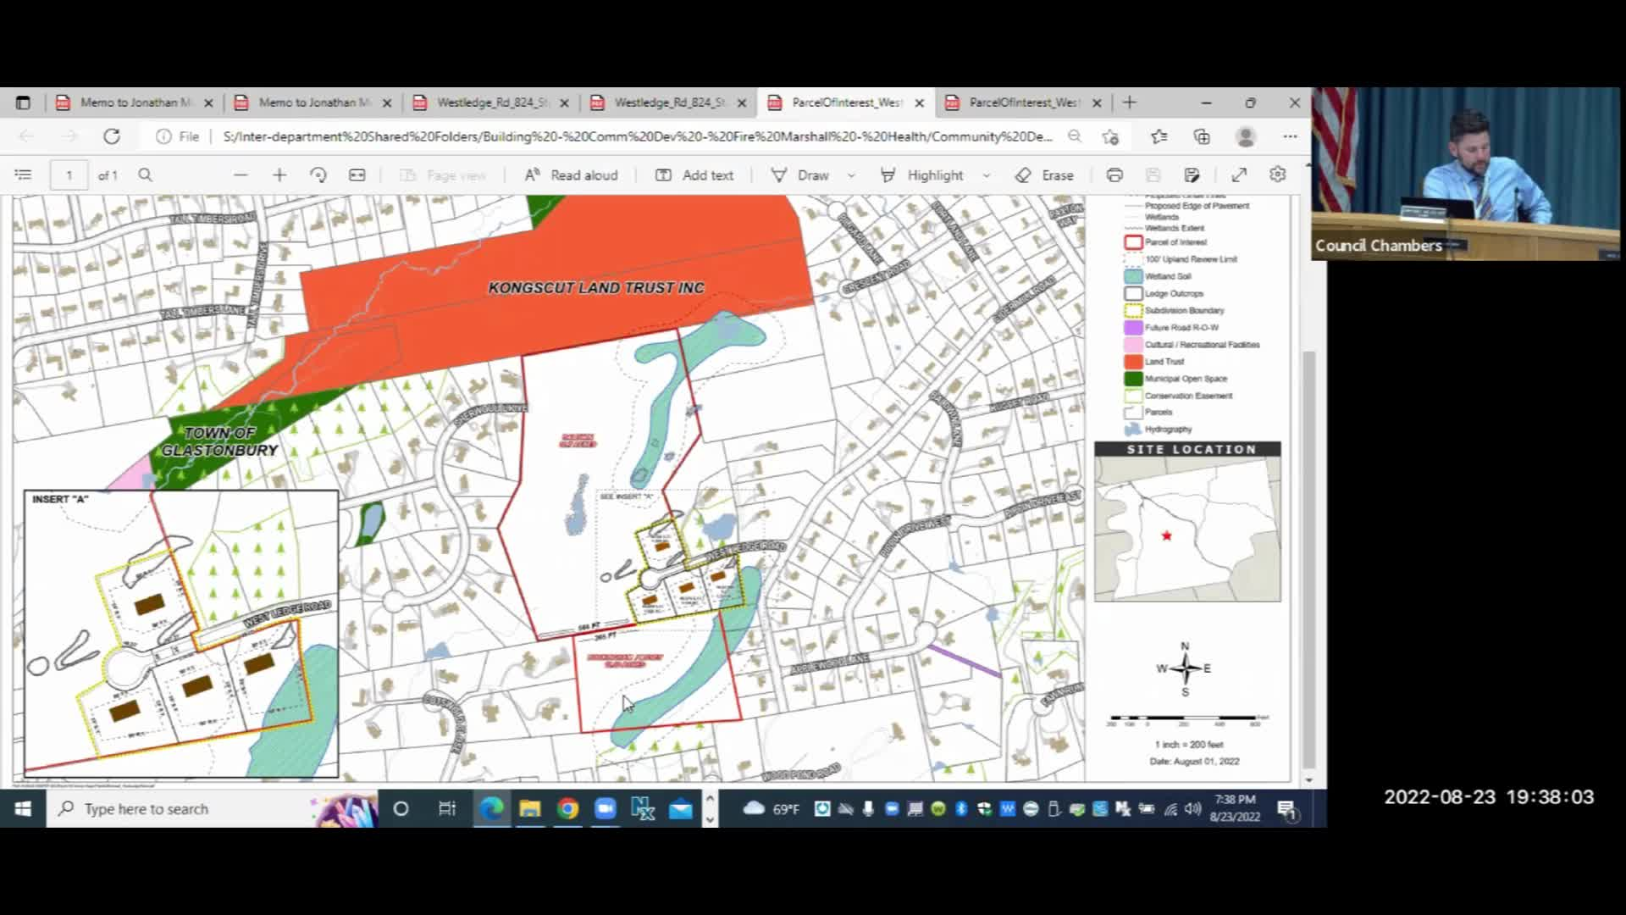Click the PDF search magnifier icon
The width and height of the screenshot is (1626, 915).
(146, 175)
